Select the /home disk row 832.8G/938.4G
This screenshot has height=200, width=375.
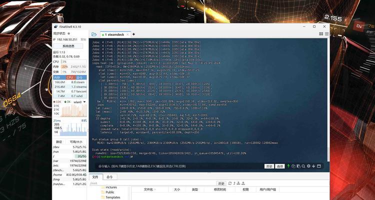tap(70, 174)
